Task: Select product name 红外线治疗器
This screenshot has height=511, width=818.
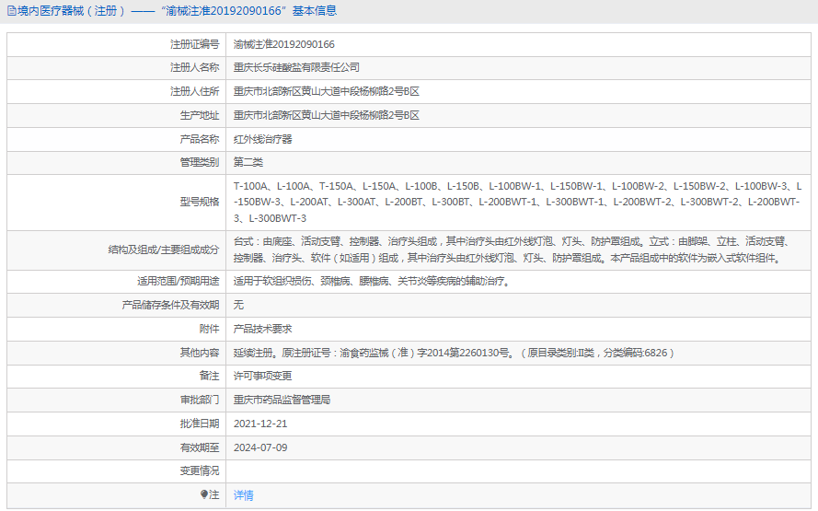Action: click(x=262, y=139)
